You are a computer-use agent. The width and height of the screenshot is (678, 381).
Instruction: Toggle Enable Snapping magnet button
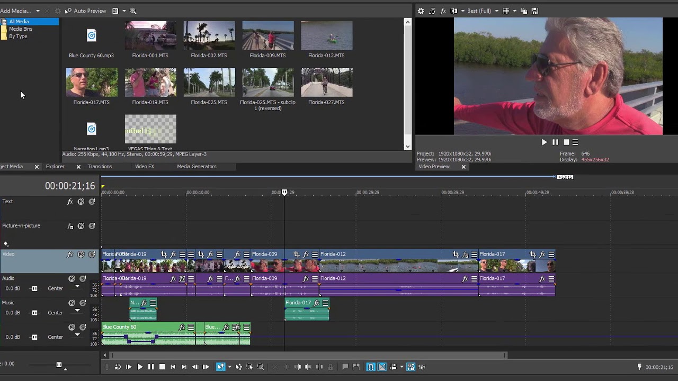coord(371,367)
